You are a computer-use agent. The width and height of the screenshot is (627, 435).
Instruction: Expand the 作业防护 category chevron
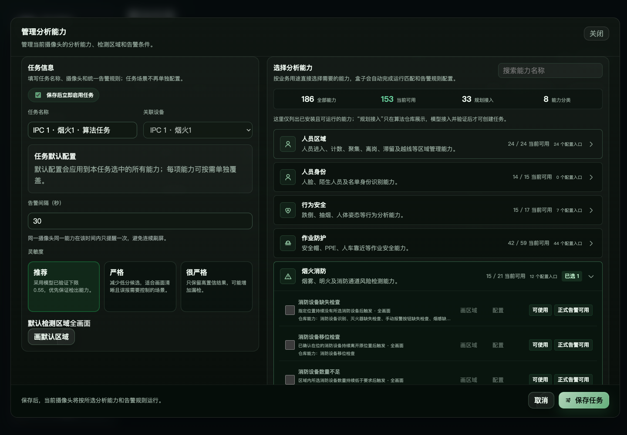coord(591,243)
